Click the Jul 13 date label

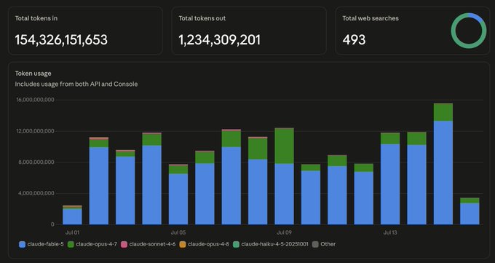tap(390, 232)
